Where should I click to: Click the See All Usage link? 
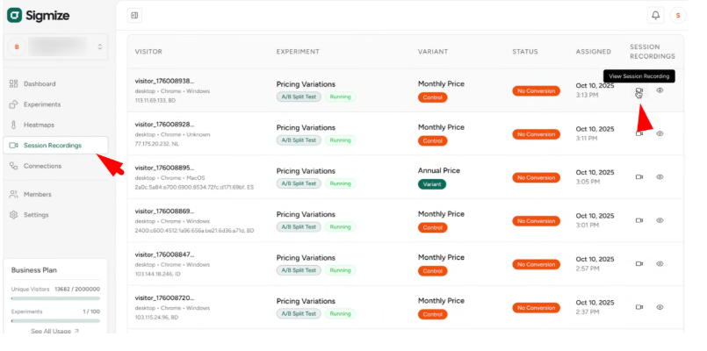pyautogui.click(x=54, y=331)
